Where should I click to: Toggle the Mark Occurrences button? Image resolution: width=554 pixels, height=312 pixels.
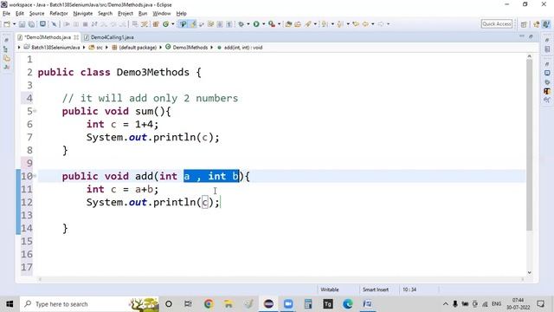pyautogui.click(x=193, y=24)
